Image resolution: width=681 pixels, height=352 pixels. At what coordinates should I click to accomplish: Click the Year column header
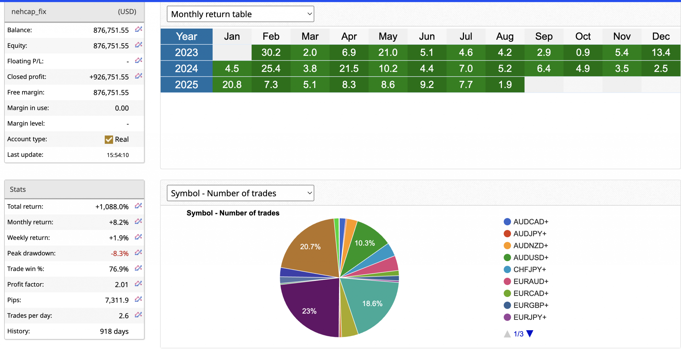[186, 36]
